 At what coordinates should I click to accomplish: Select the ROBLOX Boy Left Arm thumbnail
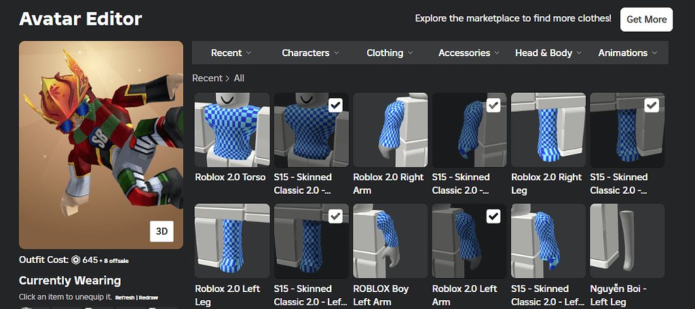pyautogui.click(x=390, y=241)
